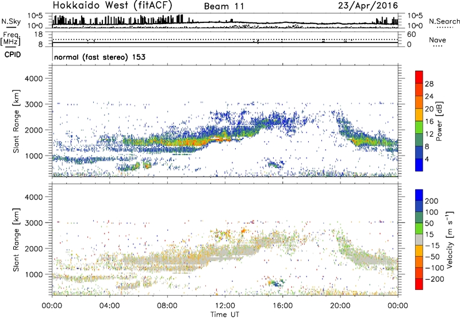Click the "12:00" time tick label
This screenshot has width=460, height=318.
(225, 306)
